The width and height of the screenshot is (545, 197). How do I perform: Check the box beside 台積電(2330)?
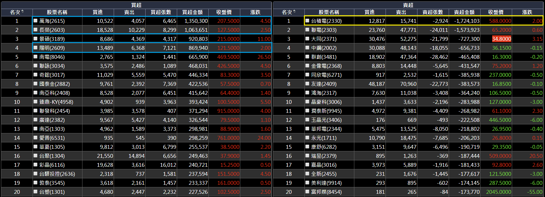pos(308,21)
